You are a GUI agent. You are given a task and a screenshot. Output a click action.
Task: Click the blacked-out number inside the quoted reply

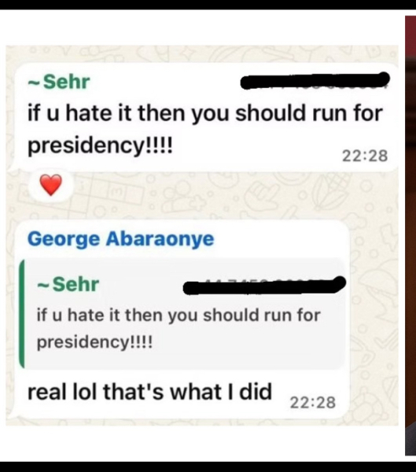tap(264, 285)
